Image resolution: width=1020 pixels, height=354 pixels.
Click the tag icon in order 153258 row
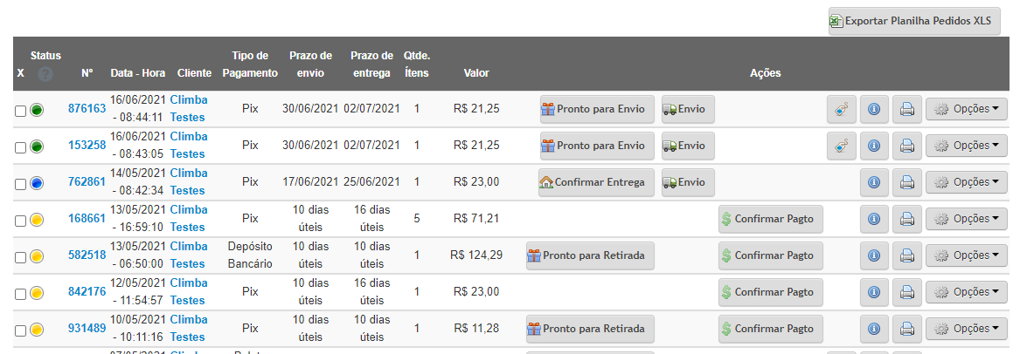(841, 146)
